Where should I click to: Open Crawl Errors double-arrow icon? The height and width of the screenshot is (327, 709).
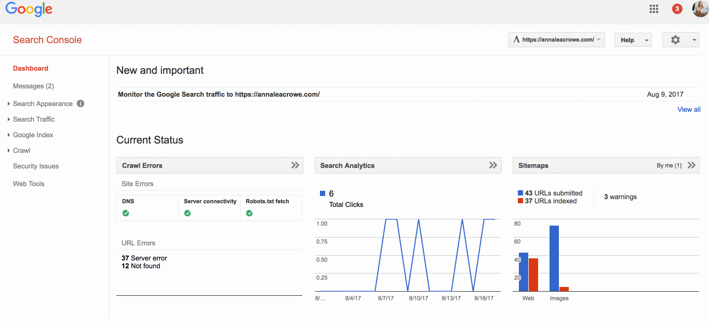pyautogui.click(x=295, y=165)
